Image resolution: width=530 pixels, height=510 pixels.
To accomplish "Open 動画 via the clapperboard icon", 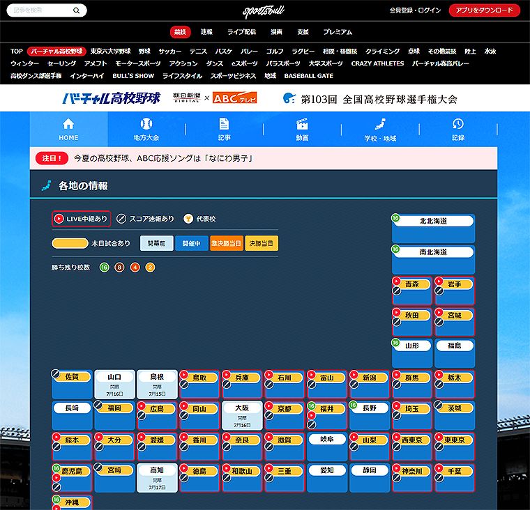I will click(x=302, y=124).
